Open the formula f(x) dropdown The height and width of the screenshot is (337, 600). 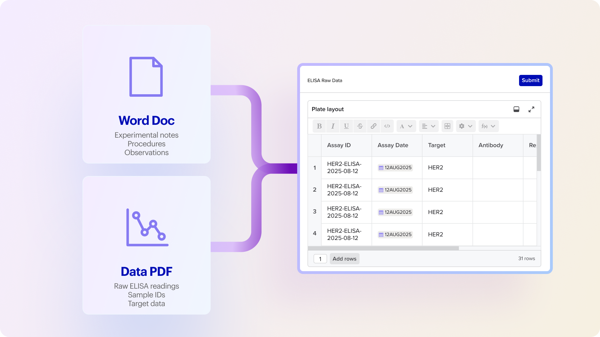click(x=488, y=126)
